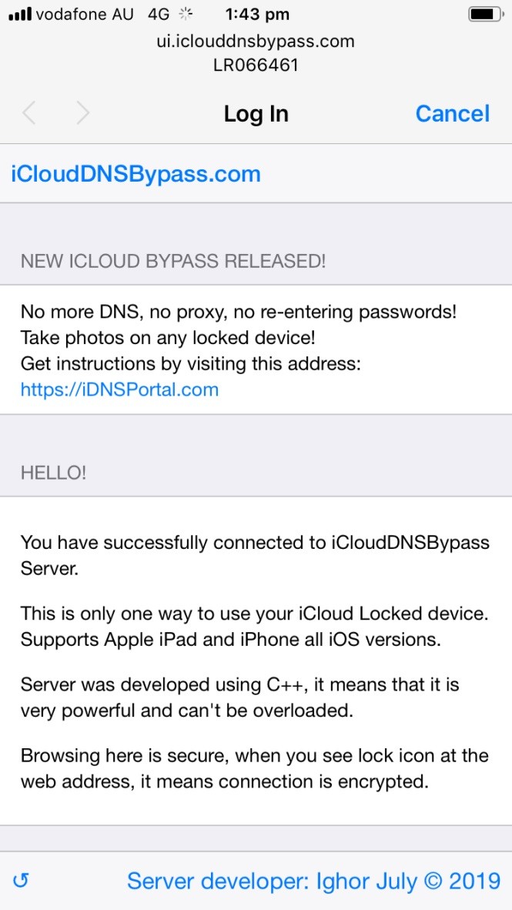Tap the cellular signal bars icon
The width and height of the screenshot is (512, 910).
point(19,15)
